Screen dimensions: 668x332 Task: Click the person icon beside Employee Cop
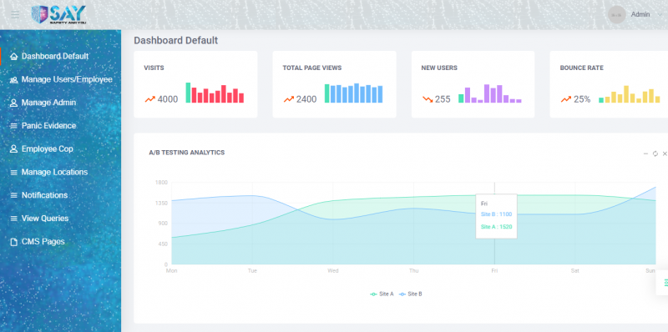coord(13,149)
